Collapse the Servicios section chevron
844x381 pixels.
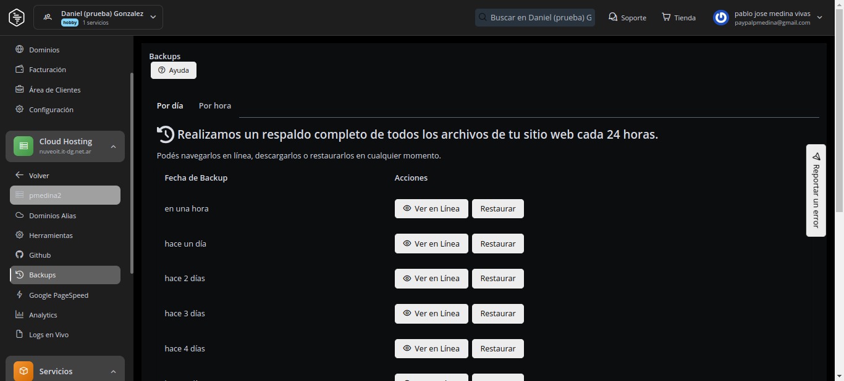[x=113, y=371]
